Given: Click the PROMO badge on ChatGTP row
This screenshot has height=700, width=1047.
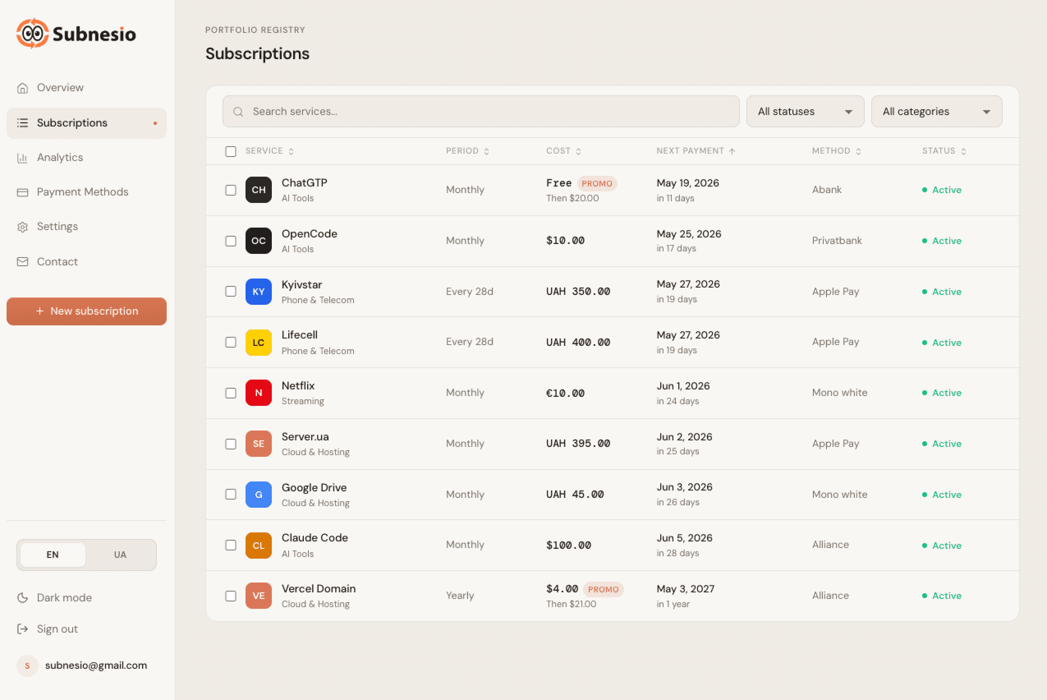Looking at the screenshot, I should [597, 184].
